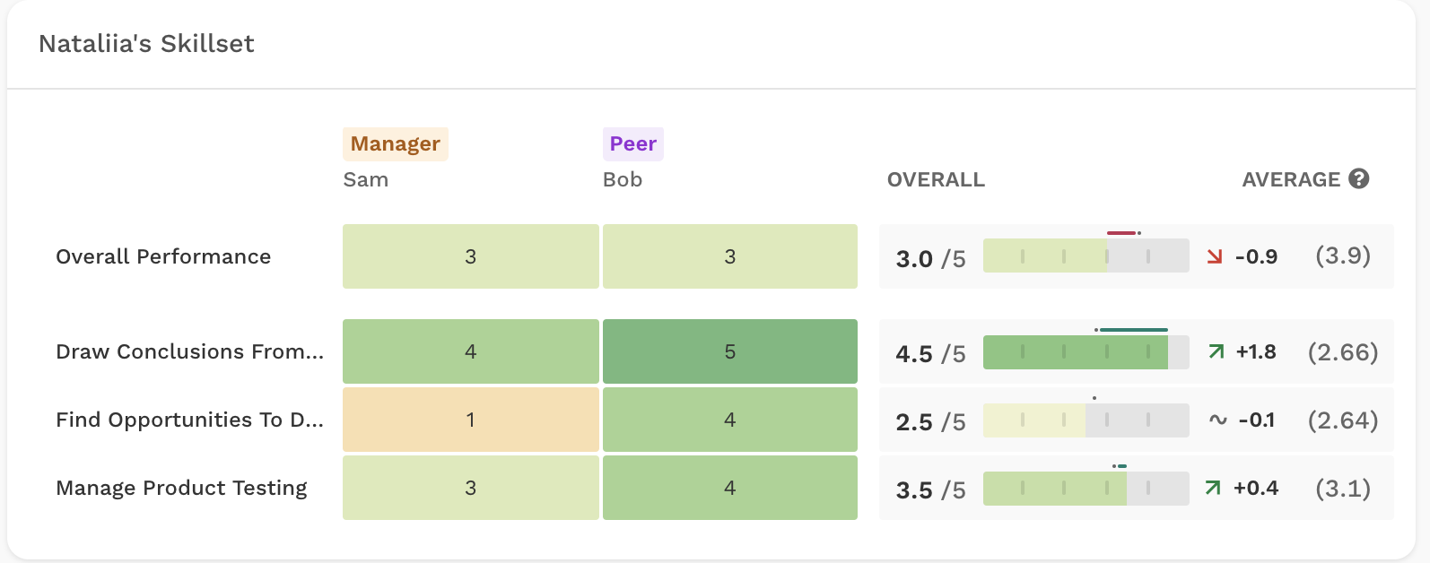Image resolution: width=1430 pixels, height=563 pixels.
Task: Click the AVERAGE help question mark icon
Action: [1359, 178]
